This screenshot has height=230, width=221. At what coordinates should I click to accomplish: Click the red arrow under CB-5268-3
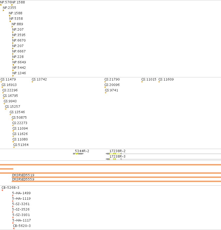pos(2,190)
